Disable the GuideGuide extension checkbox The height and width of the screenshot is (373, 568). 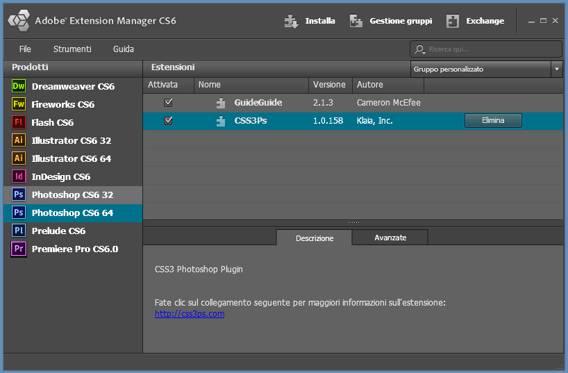pyautogui.click(x=168, y=103)
